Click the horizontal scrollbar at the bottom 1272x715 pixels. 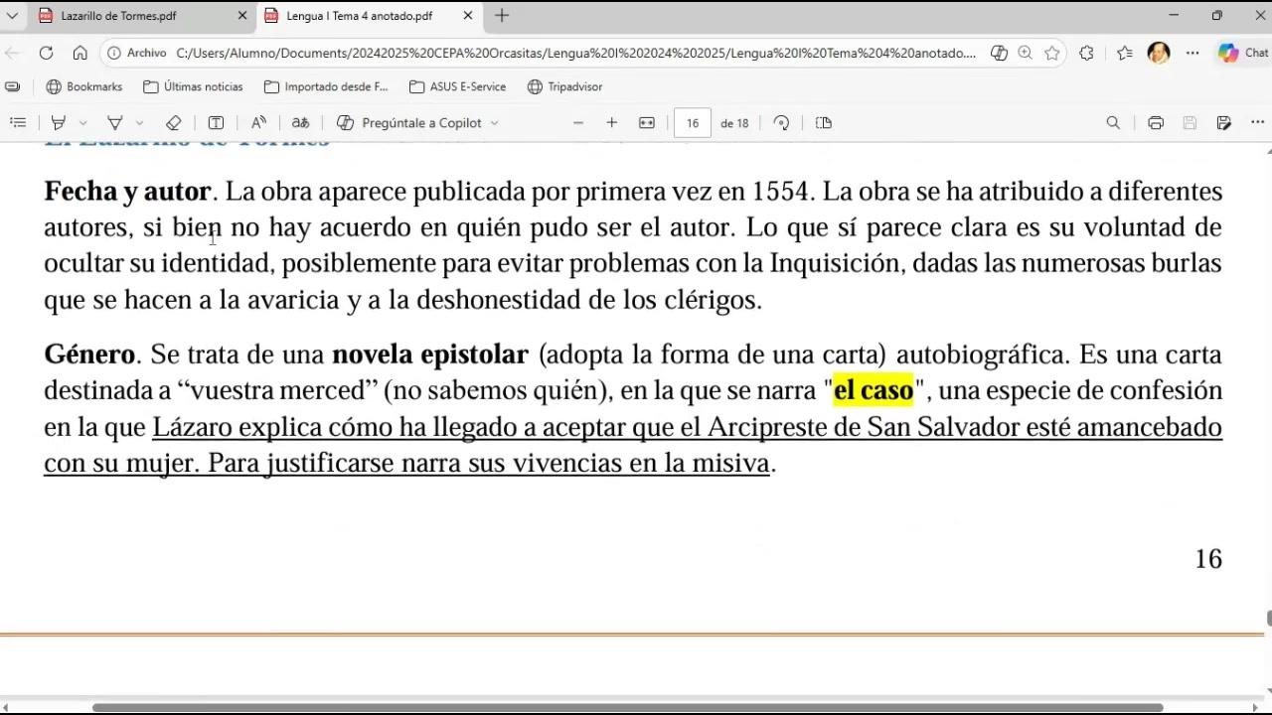point(627,707)
